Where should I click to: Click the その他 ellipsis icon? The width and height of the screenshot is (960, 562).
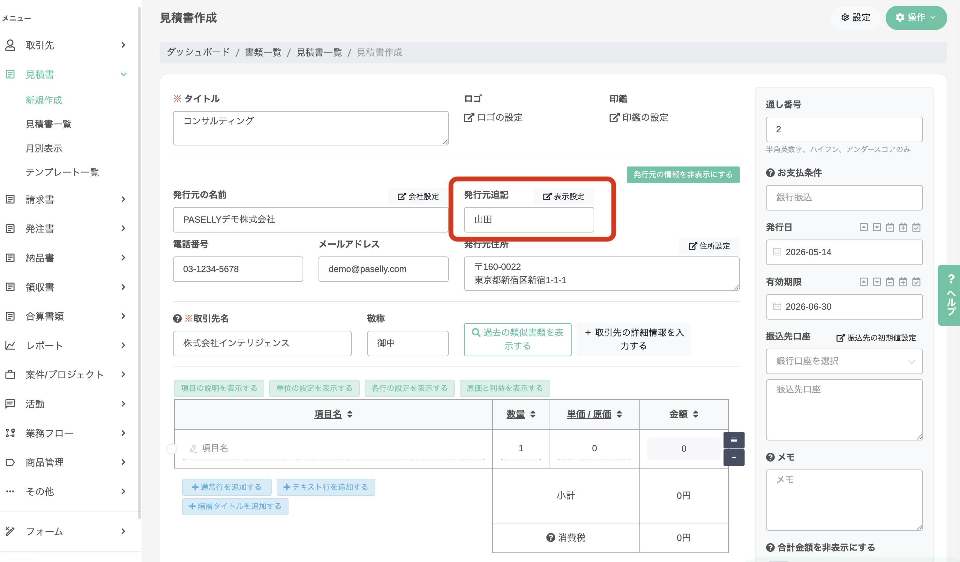pos(10,491)
